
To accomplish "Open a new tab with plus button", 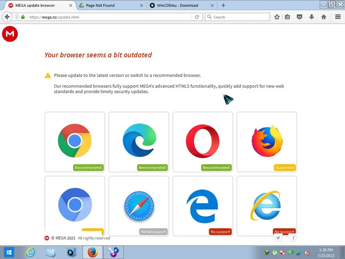I will point(223,5).
